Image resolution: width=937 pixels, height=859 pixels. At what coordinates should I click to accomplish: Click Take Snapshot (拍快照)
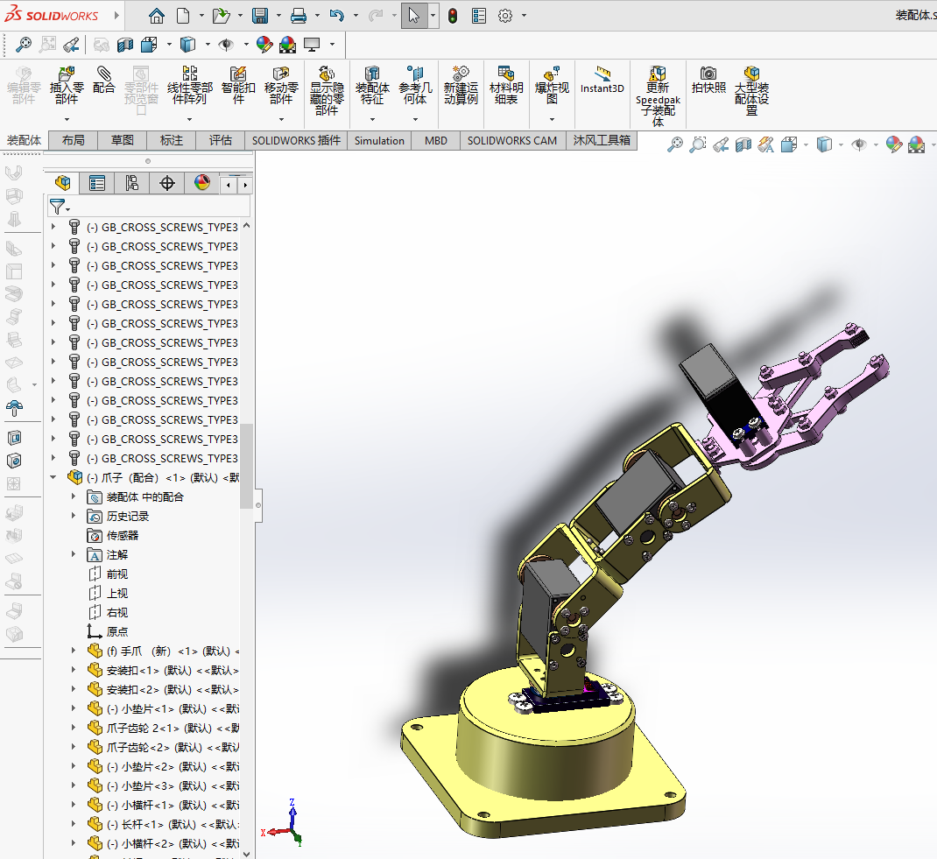pyautogui.click(x=708, y=81)
